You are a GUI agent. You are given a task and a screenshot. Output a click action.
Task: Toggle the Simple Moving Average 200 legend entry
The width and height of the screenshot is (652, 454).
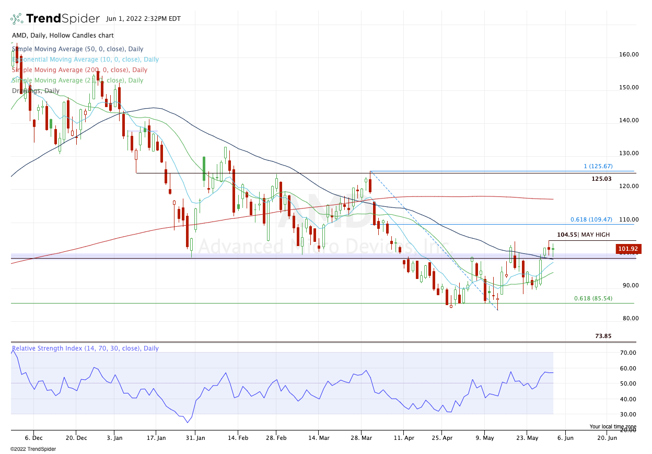[79, 70]
